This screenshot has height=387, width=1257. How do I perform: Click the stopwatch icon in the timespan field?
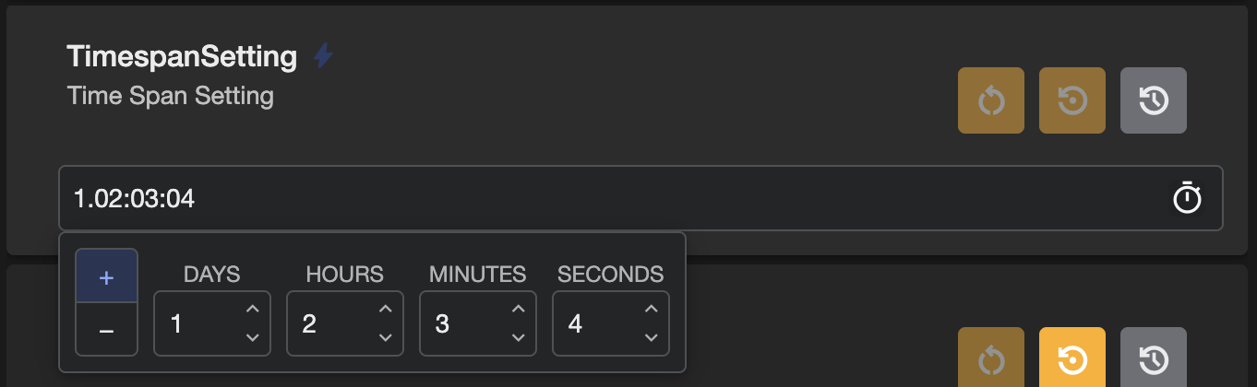[1187, 198]
